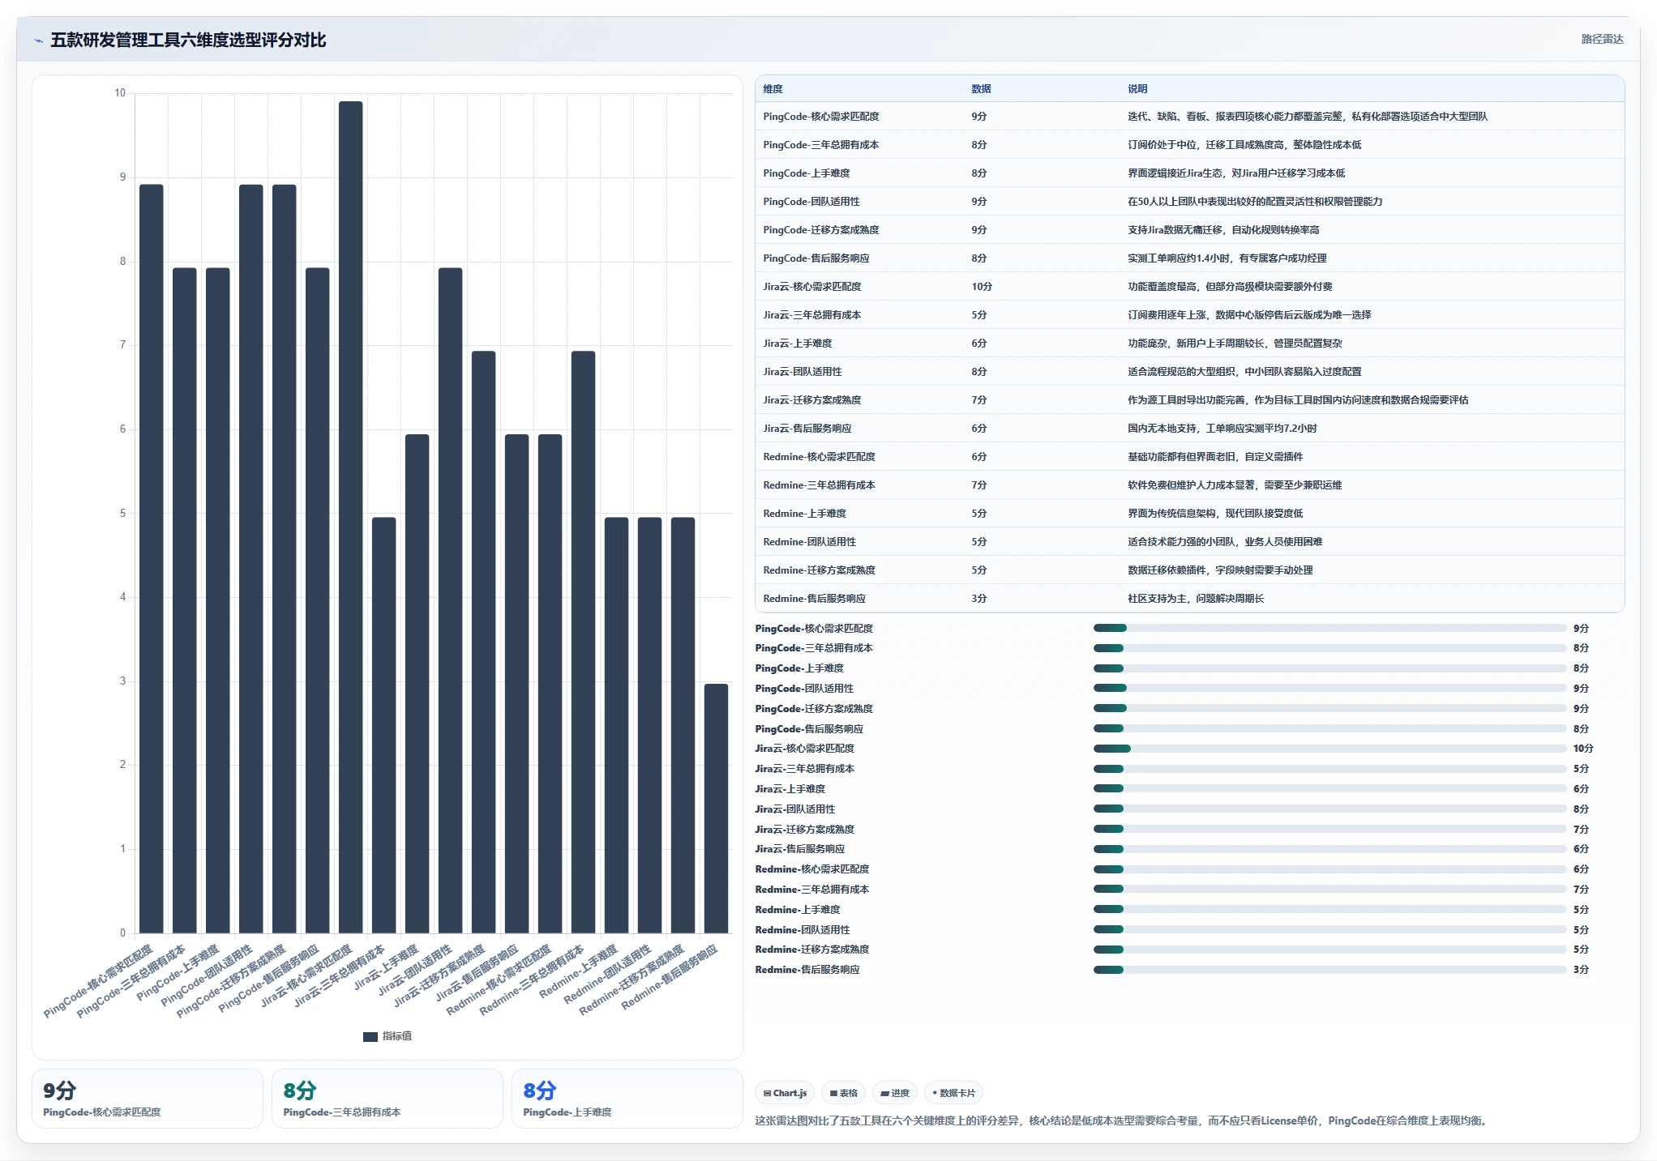Click the Redmine-三年总拥有成本 bar in the chart
Image resolution: width=1657 pixels, height=1161 pixels.
coord(583,642)
